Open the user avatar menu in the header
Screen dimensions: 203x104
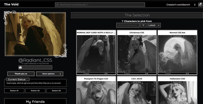(x=200, y=5)
